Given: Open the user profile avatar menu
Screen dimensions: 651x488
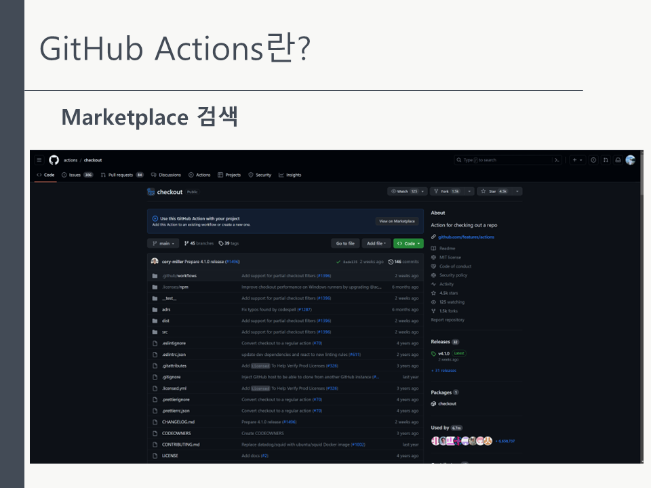Looking at the screenshot, I should [630, 160].
